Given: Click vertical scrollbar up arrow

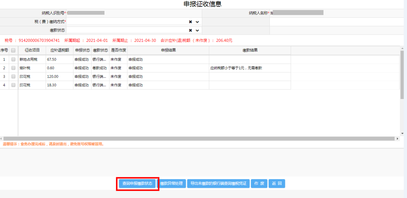Looking at the screenshot, I should pos(402,48).
